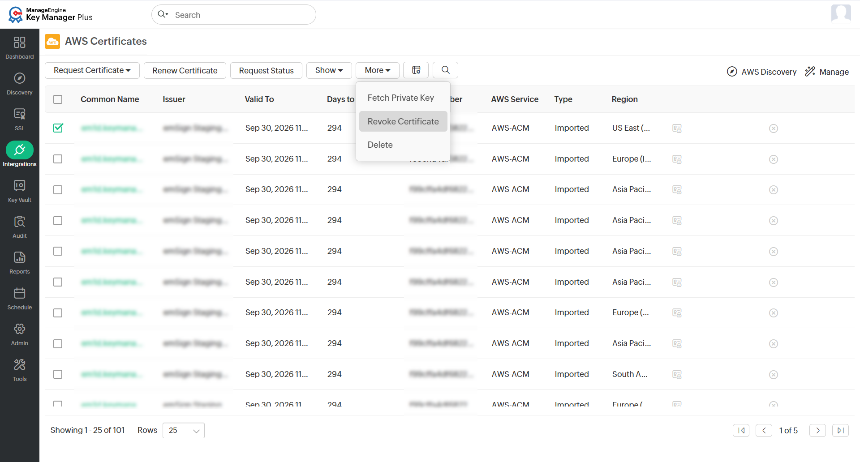This screenshot has height=462, width=860.
Task: Select Revoke Certificate menu item
Action: pyautogui.click(x=403, y=121)
